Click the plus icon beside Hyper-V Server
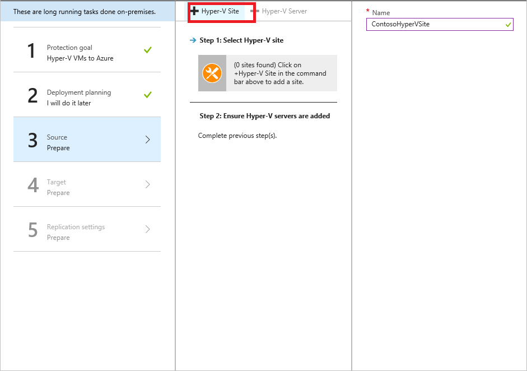Viewport: 527px width, 371px height. 255,11
